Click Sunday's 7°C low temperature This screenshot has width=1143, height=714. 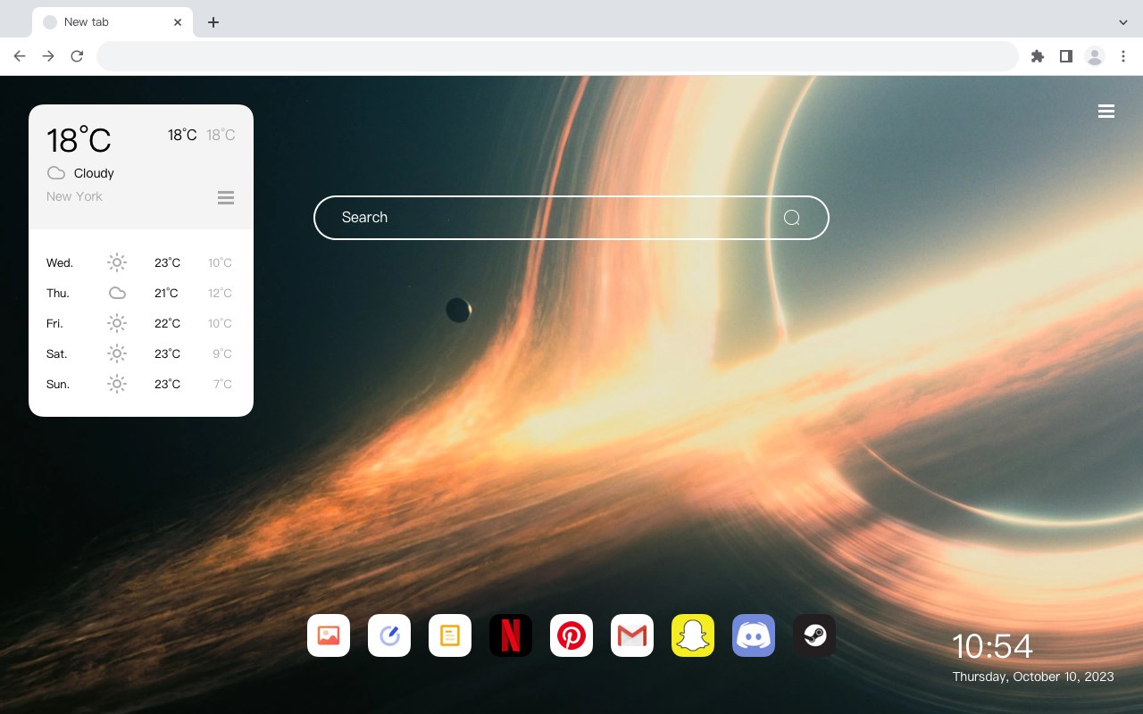pos(222,384)
